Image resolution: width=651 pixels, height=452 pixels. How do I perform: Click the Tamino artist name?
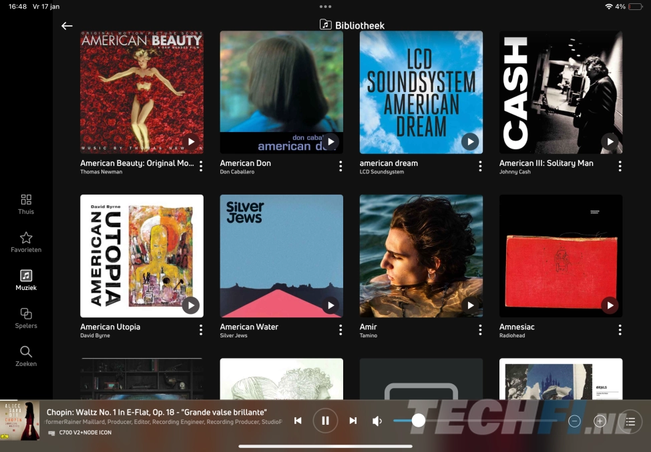click(369, 335)
